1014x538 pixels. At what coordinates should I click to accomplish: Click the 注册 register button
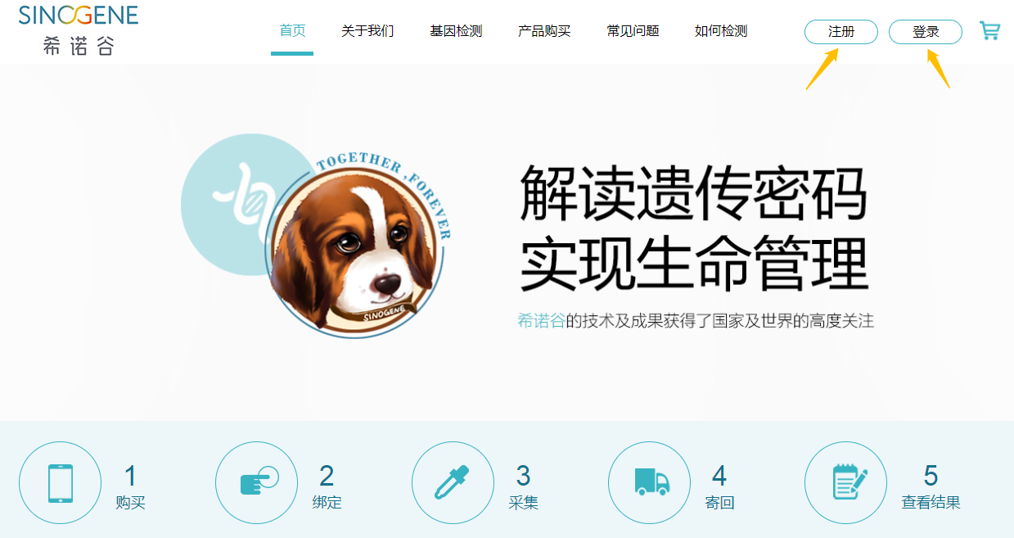(x=841, y=32)
